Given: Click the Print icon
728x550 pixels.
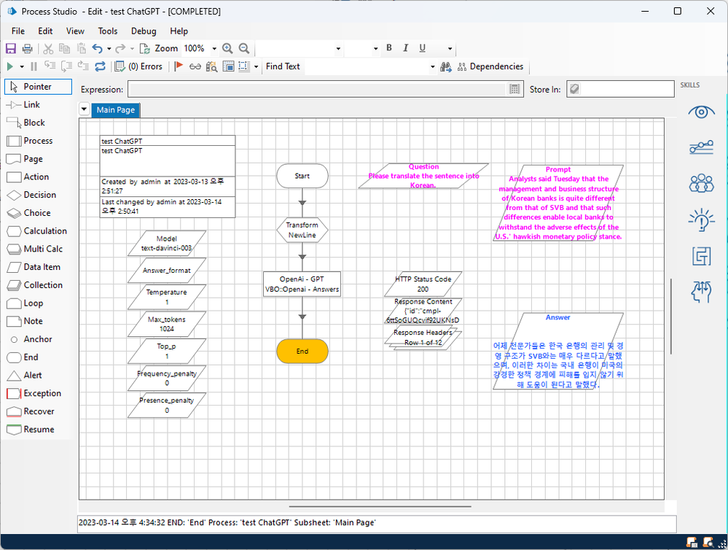Looking at the screenshot, I should (27, 49).
